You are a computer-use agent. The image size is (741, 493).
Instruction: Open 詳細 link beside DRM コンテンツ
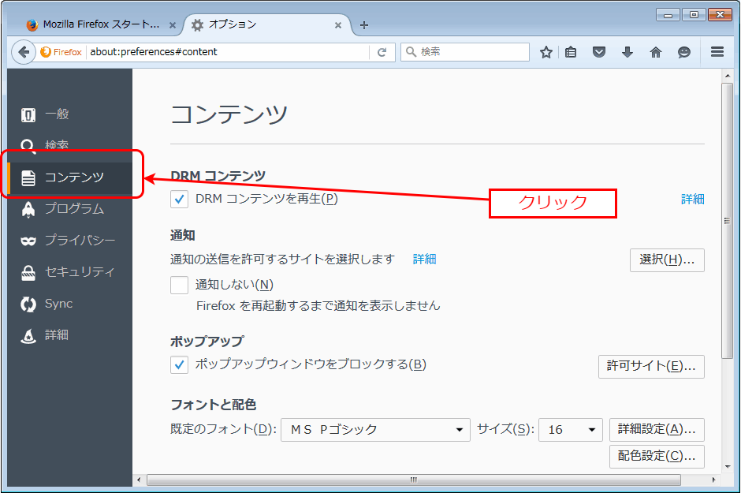tap(692, 199)
